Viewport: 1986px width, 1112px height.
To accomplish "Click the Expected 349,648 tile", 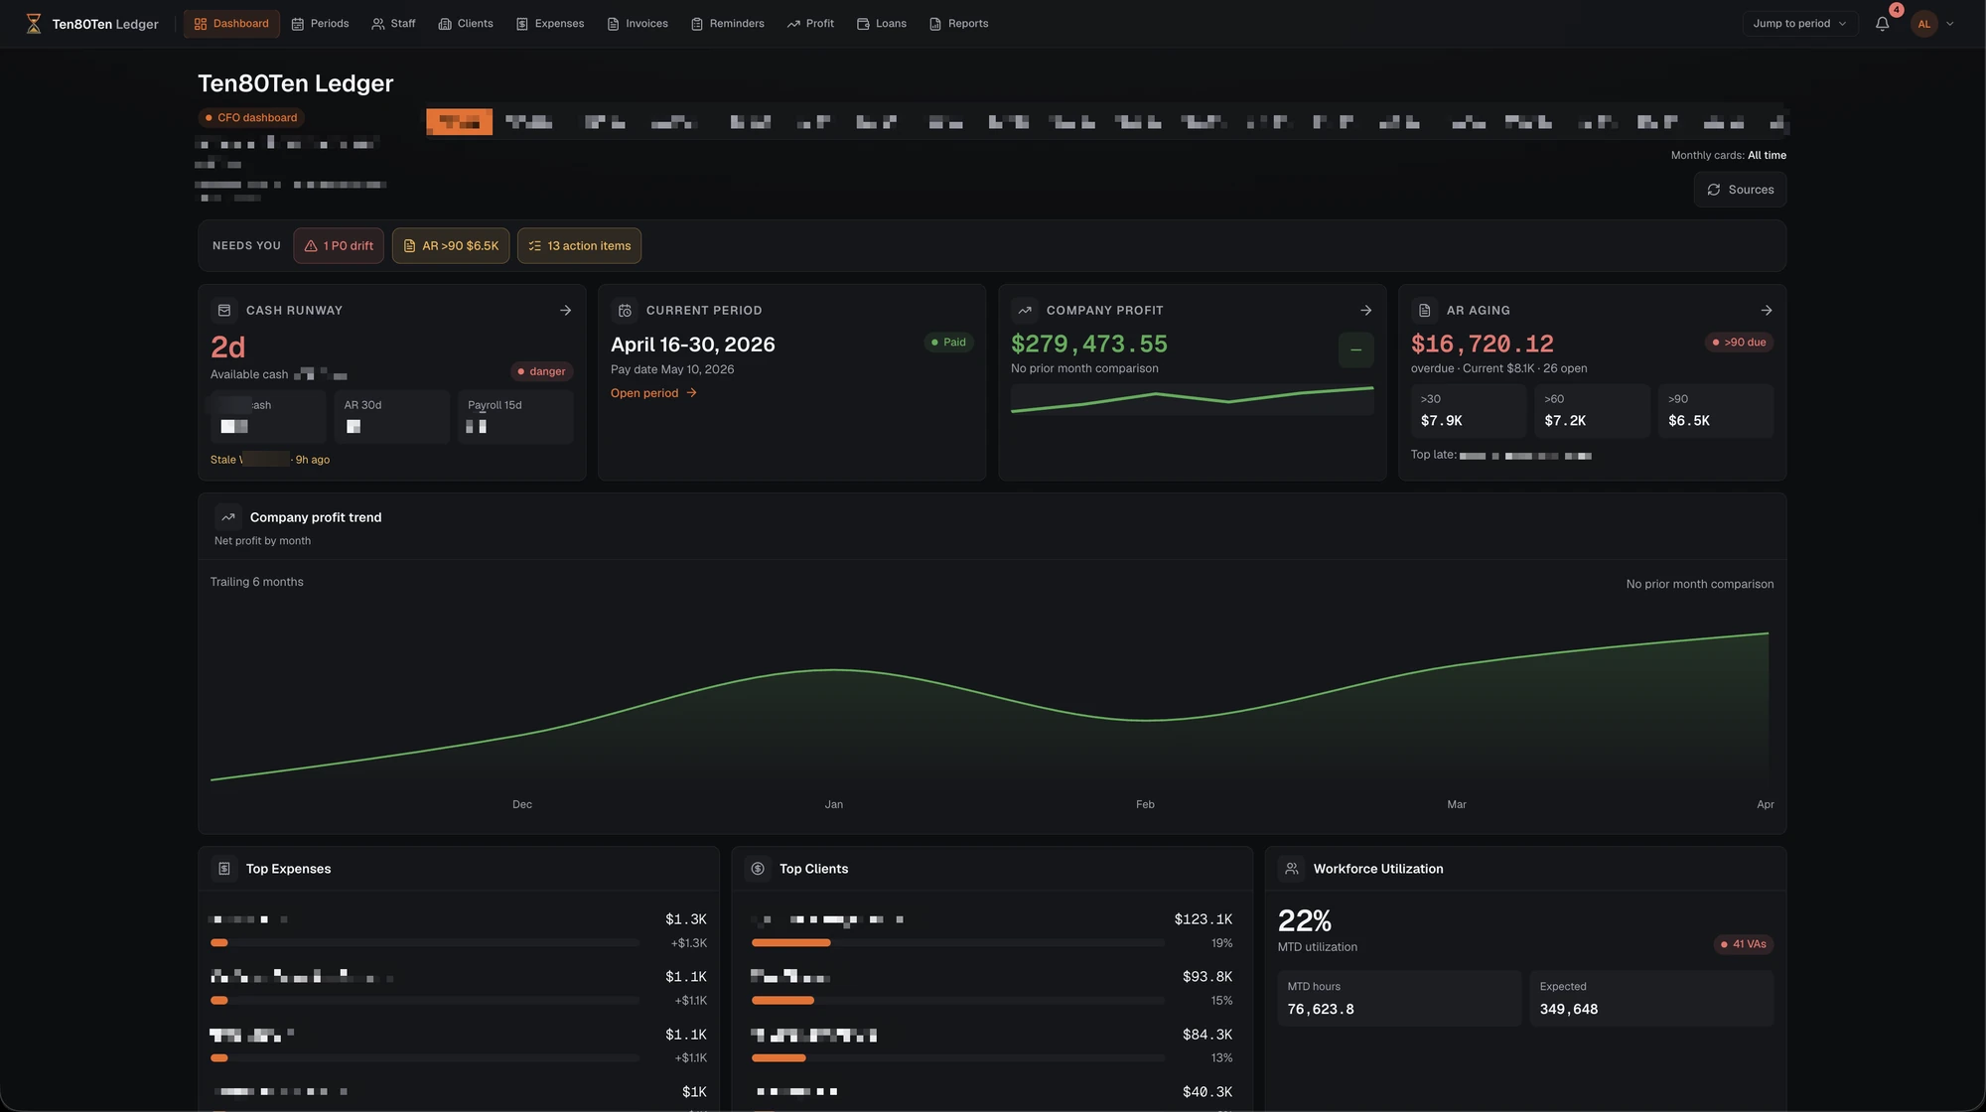I will pyautogui.click(x=1651, y=999).
